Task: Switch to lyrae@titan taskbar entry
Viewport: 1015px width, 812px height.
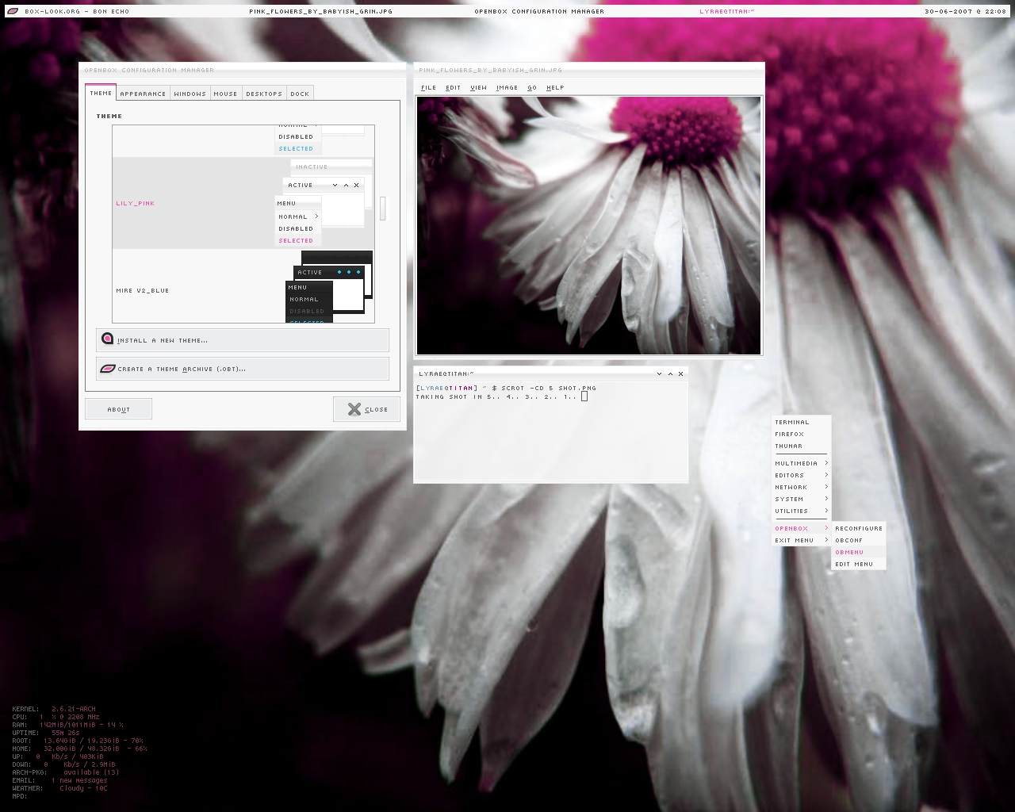Action: click(x=727, y=12)
